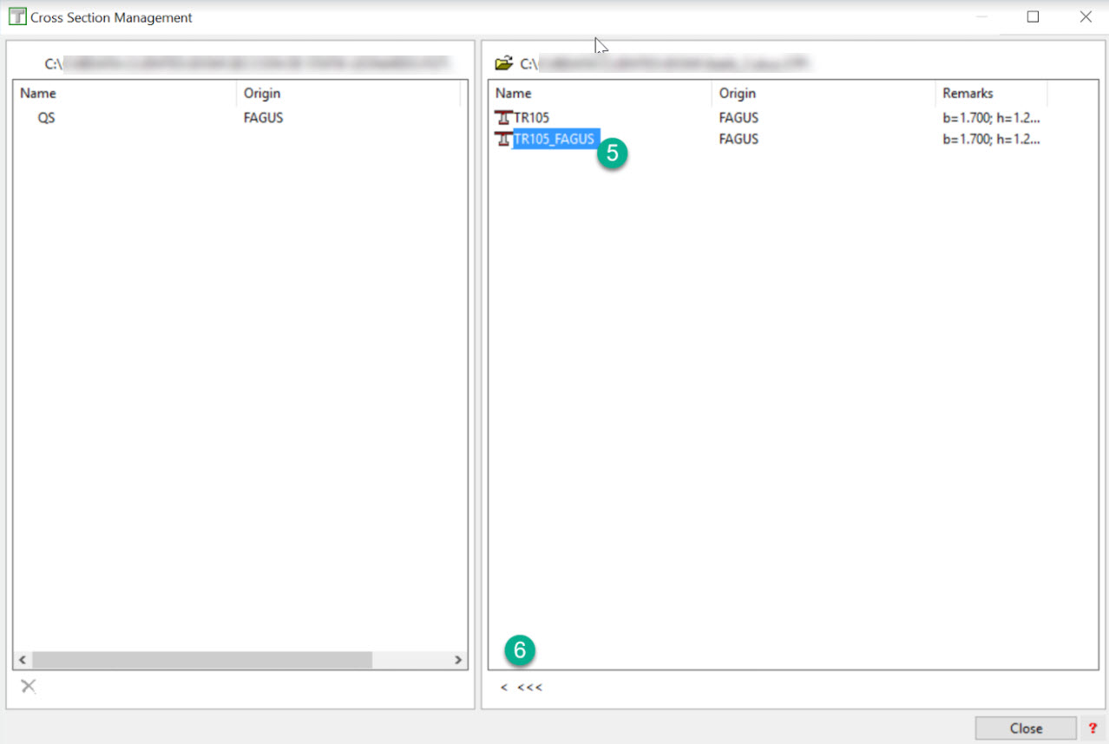Image resolution: width=1109 pixels, height=744 pixels.
Task: Click the cross section icon beside TR105
Action: (x=503, y=118)
